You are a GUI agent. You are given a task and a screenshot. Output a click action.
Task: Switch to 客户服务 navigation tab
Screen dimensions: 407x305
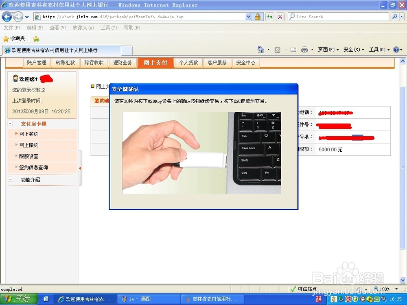217,63
